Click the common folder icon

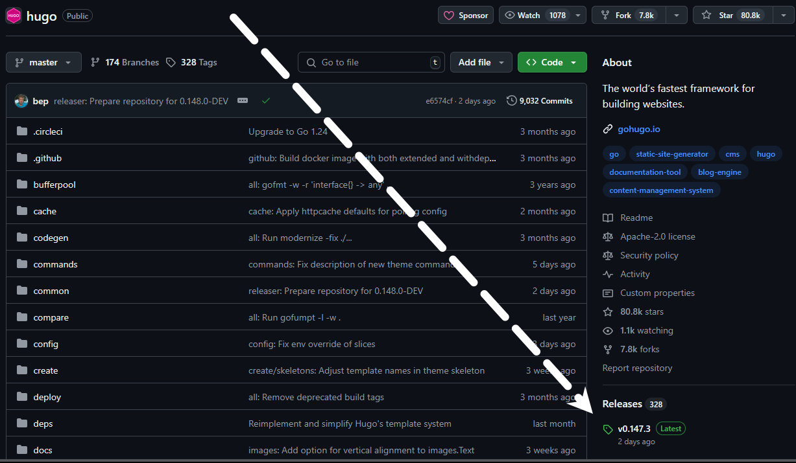22,291
